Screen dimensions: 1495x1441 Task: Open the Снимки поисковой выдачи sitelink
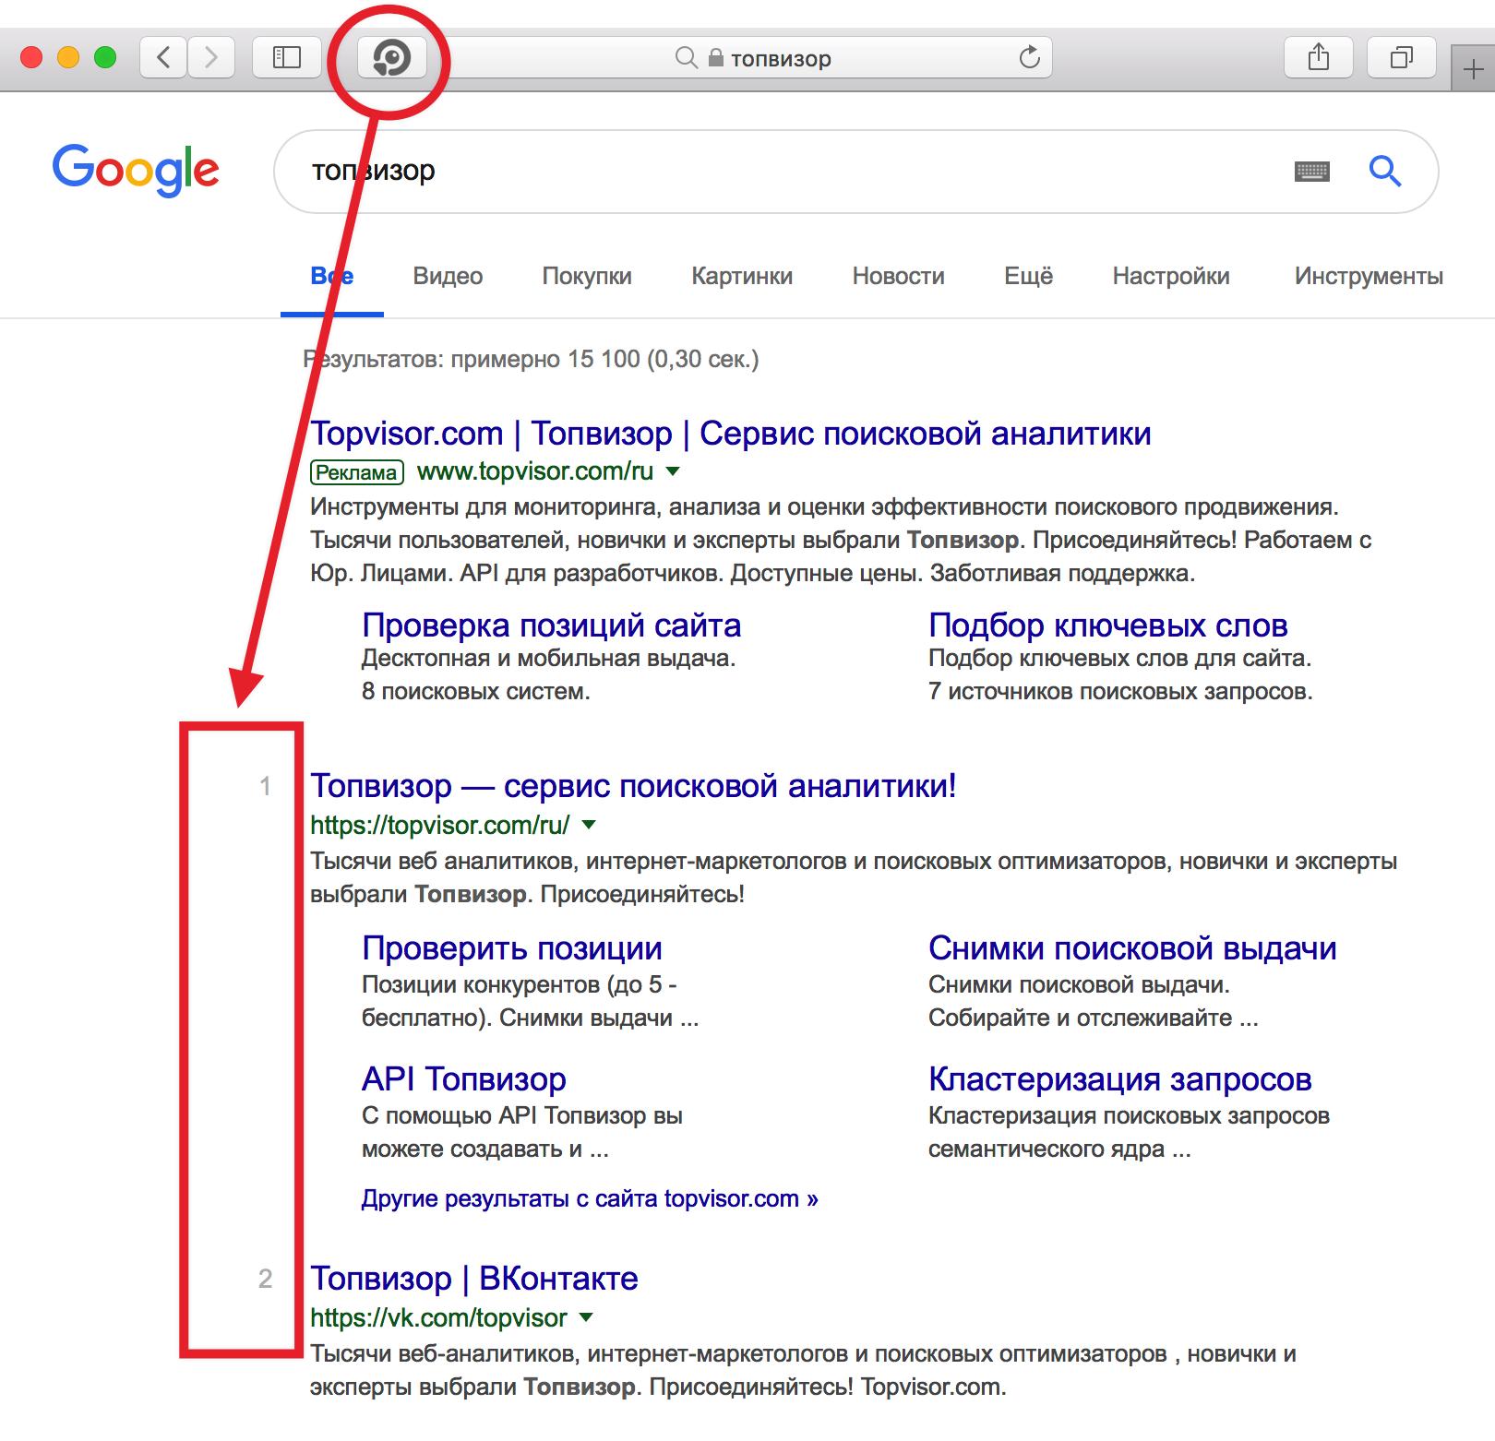coord(1132,947)
